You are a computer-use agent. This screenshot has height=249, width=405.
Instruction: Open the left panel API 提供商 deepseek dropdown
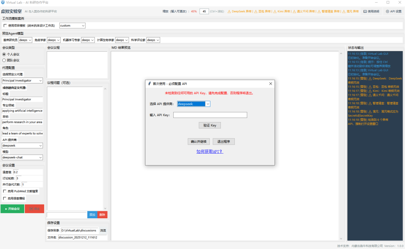[x=22, y=146]
